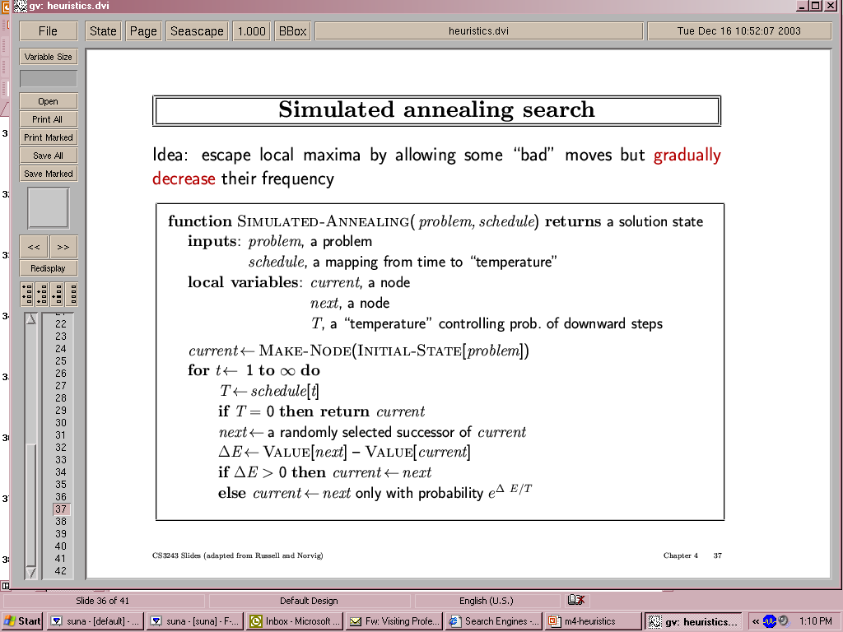Image resolution: width=843 pixels, height=632 pixels.
Task: Open the BBox media dropdown
Action: (292, 31)
